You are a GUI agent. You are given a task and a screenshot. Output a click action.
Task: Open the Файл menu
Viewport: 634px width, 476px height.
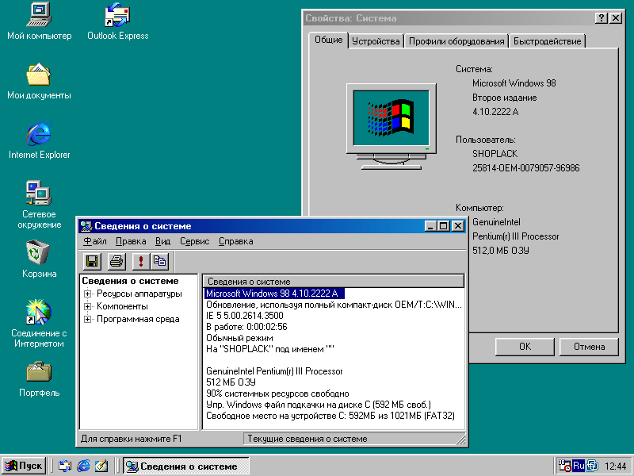click(x=95, y=241)
